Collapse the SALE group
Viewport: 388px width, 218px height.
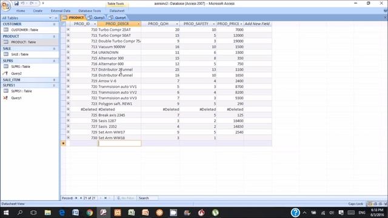click(x=54, y=48)
